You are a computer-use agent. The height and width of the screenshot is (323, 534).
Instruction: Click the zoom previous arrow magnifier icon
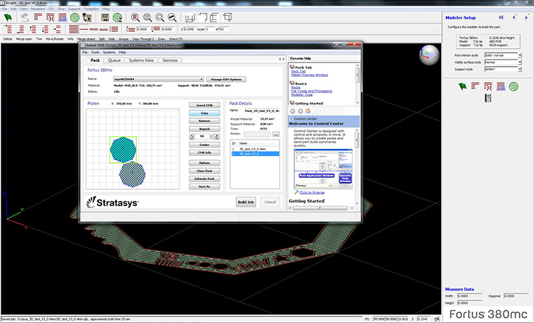pos(172,17)
